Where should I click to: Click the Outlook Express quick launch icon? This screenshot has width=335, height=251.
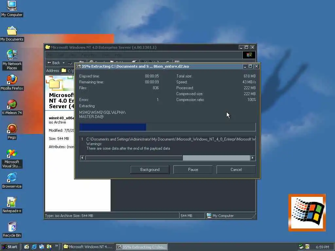click(x=42, y=247)
